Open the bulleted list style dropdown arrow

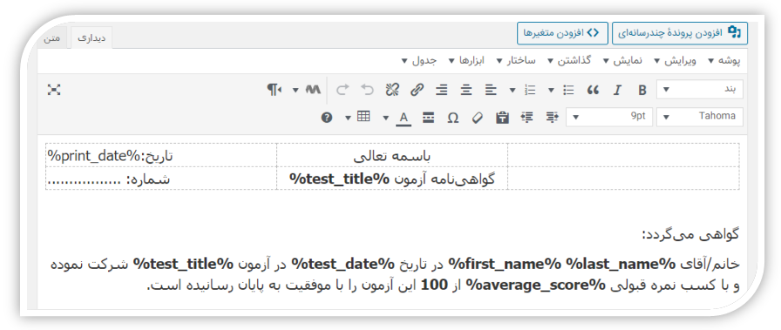click(552, 90)
